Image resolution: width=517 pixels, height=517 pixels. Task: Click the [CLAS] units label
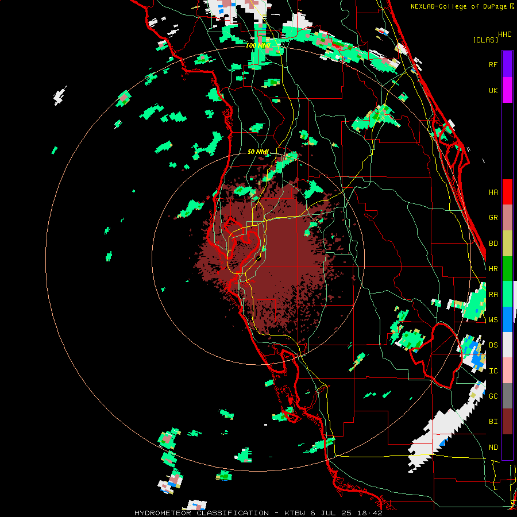coord(485,40)
